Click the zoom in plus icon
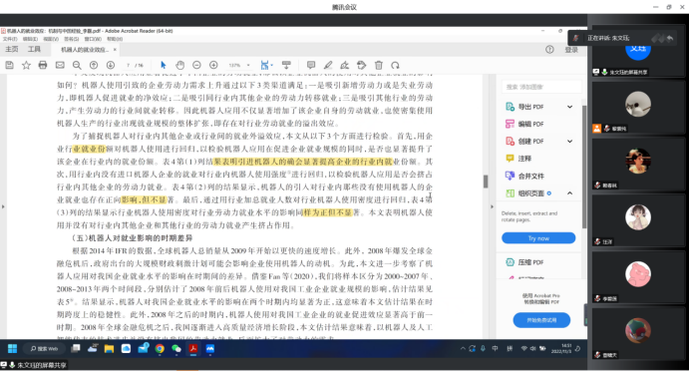 point(213,65)
